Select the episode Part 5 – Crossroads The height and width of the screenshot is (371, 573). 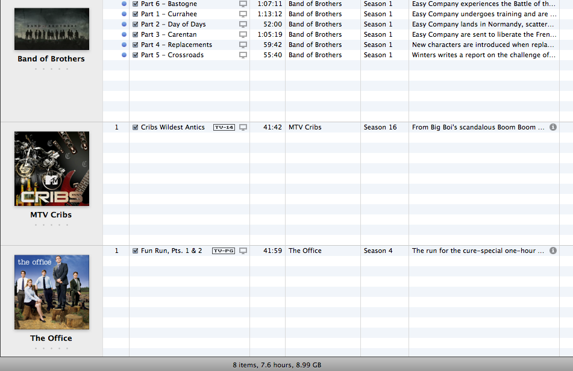coord(172,55)
